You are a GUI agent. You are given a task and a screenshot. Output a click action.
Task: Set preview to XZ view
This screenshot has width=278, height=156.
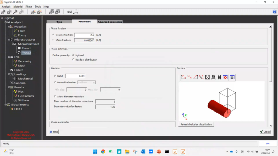click(x=190, y=77)
